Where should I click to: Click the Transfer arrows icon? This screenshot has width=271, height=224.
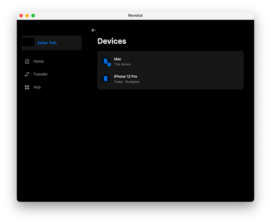27,74
